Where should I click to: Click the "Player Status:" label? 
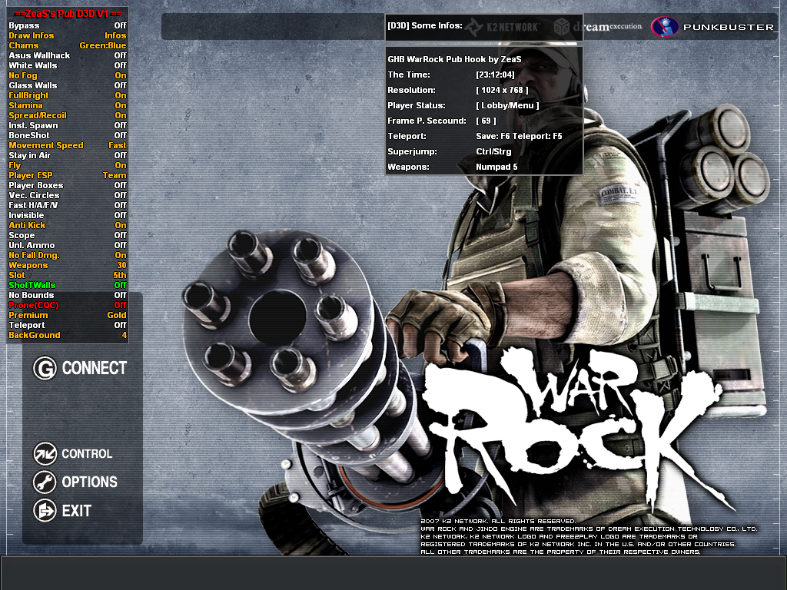tap(416, 106)
